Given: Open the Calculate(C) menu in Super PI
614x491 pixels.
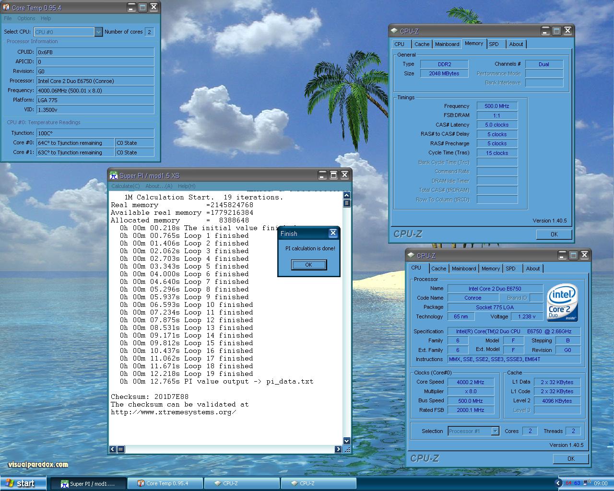Looking at the screenshot, I should (126, 186).
